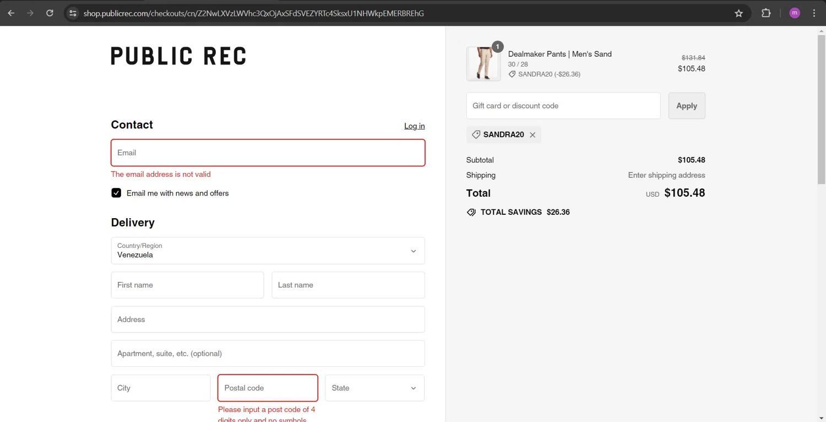Focus the City field

(161, 388)
